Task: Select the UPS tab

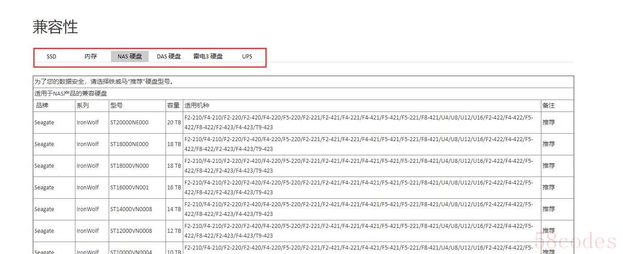Action: pos(247,57)
